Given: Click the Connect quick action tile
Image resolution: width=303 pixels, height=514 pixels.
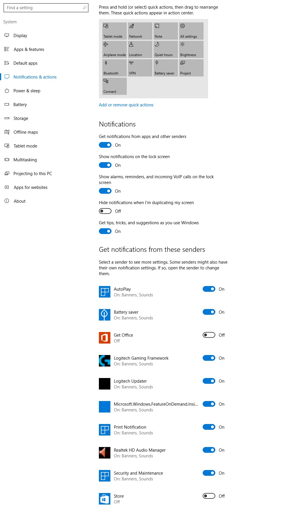Looking at the screenshot, I should (x=114, y=86).
